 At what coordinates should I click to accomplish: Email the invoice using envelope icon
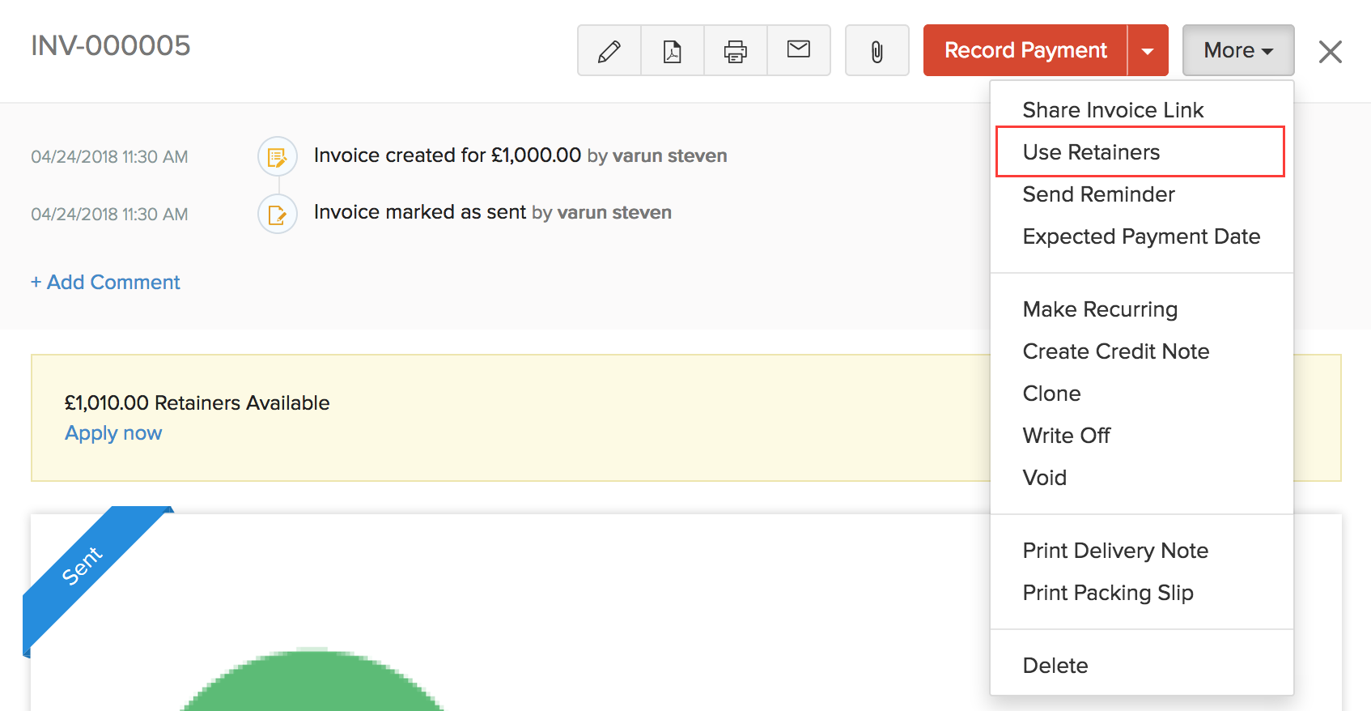coord(799,50)
